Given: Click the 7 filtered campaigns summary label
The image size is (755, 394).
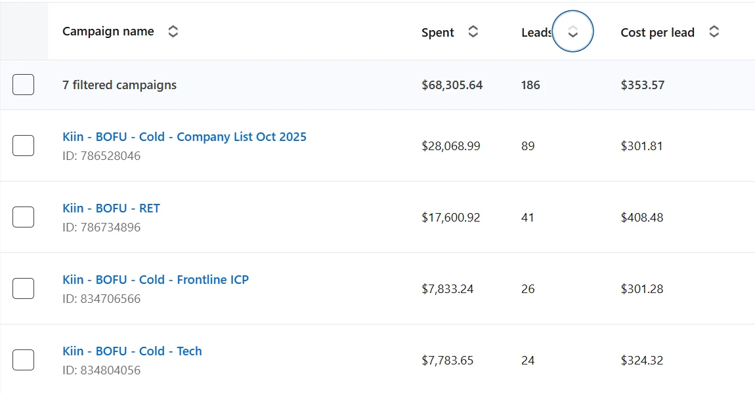Looking at the screenshot, I should tap(119, 85).
